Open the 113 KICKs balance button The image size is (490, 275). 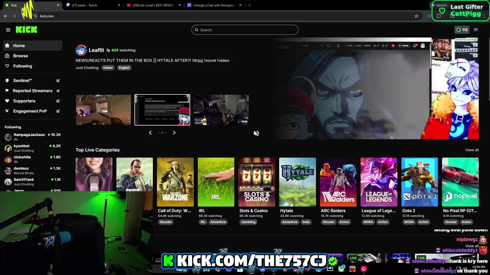462,30
